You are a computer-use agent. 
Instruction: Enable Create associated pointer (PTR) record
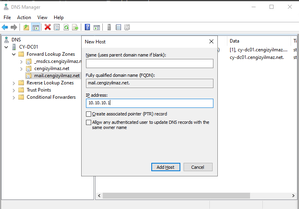coord(88,114)
